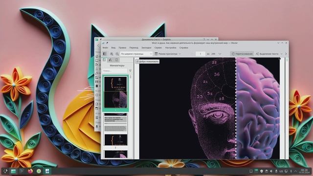Expand the Text Selection tool dropdown arrow

(x=282, y=54)
